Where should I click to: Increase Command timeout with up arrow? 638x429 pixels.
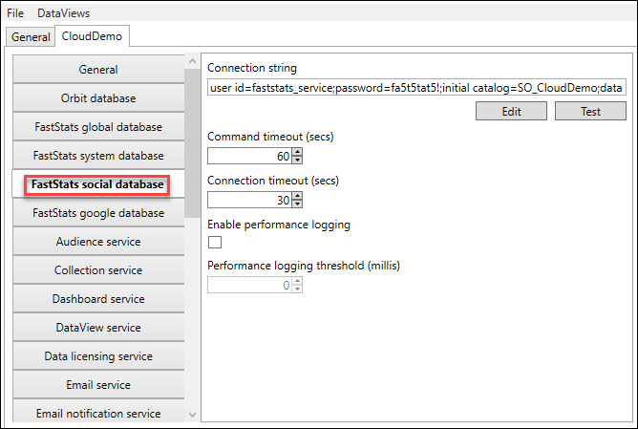297,152
